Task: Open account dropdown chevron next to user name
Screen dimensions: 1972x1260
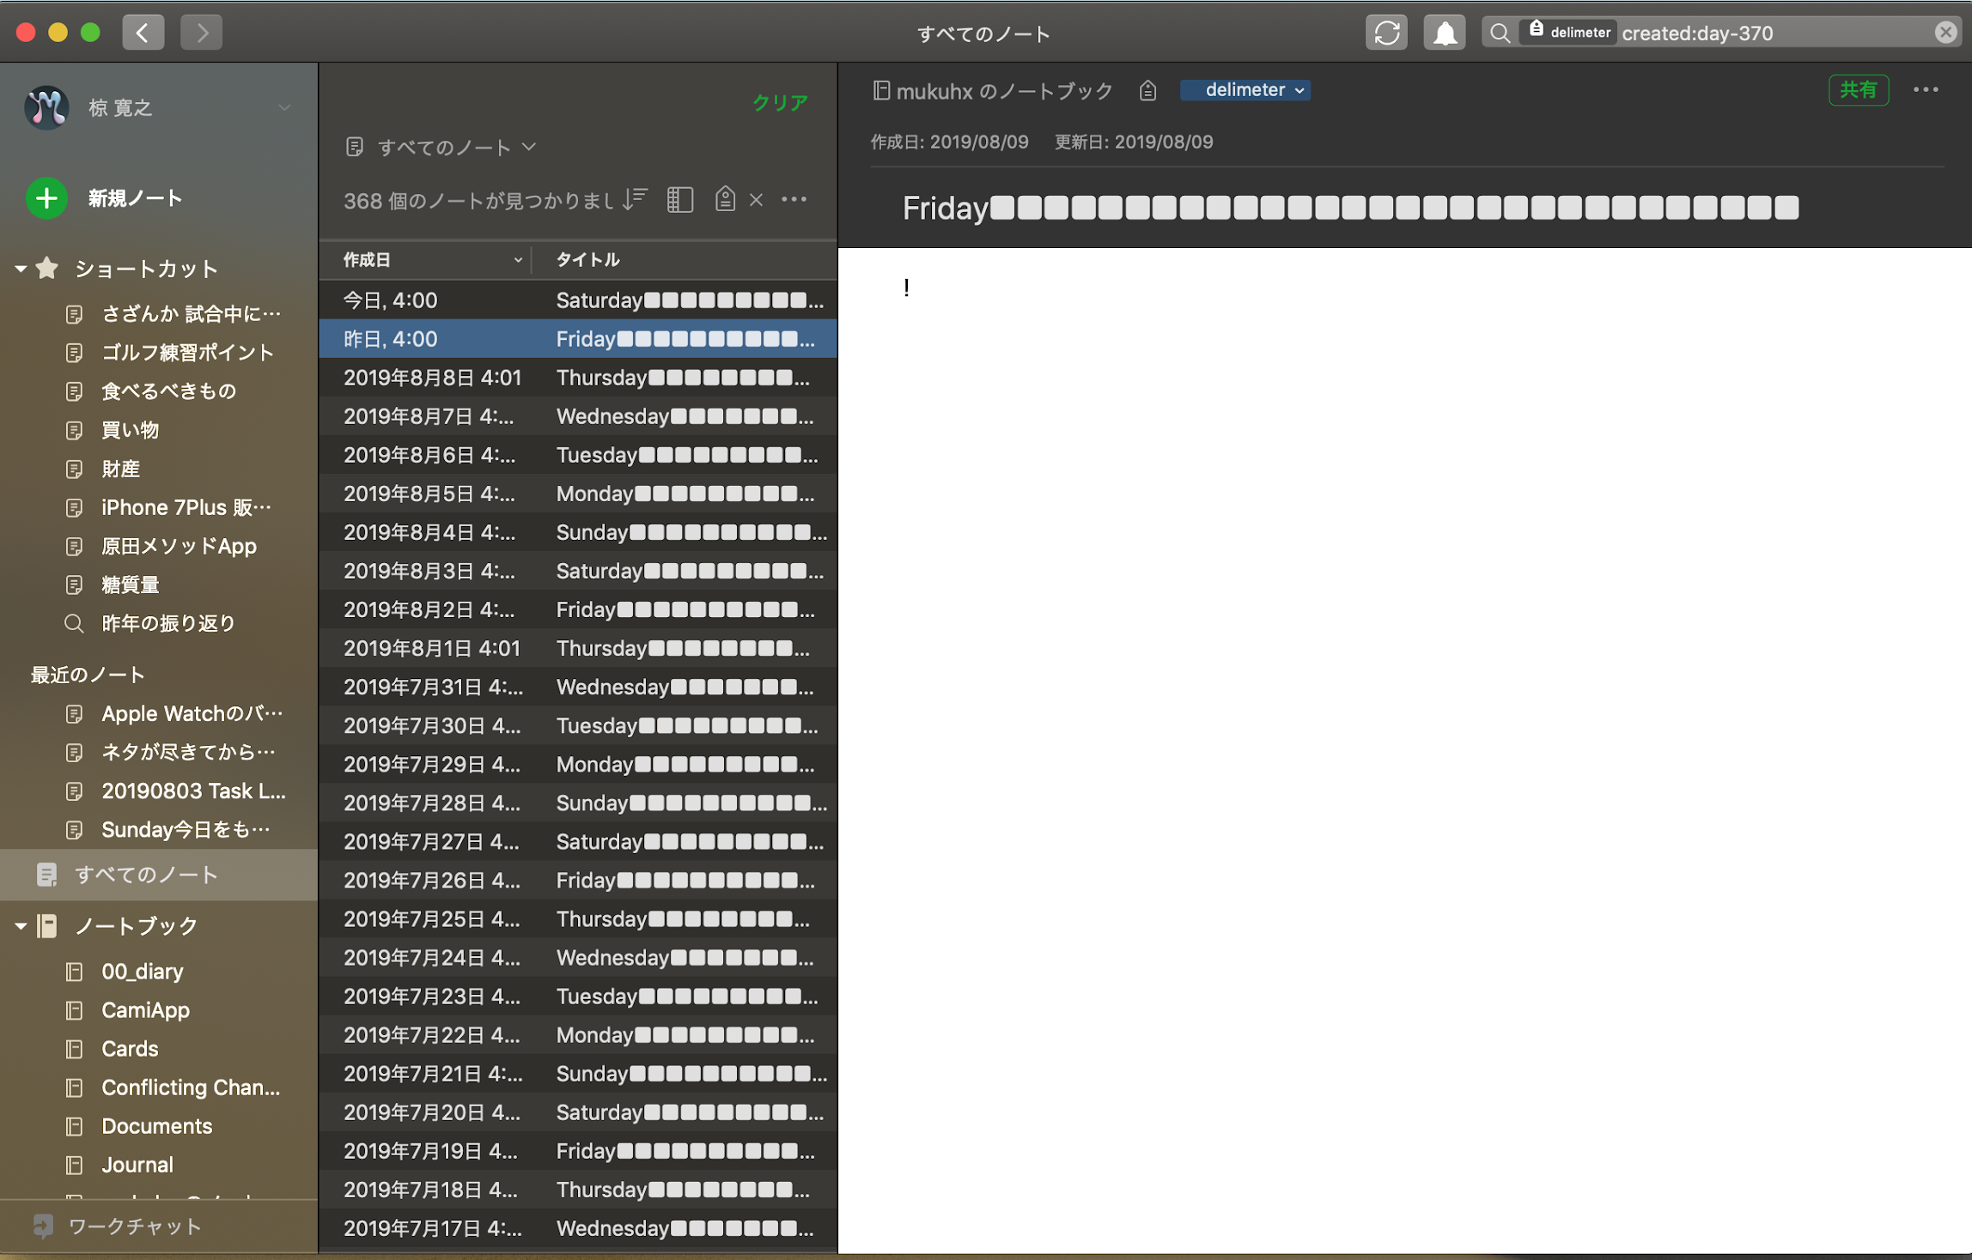Action: coord(284,107)
